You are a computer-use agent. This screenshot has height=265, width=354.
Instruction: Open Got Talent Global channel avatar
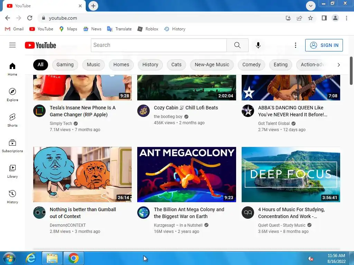(248, 111)
